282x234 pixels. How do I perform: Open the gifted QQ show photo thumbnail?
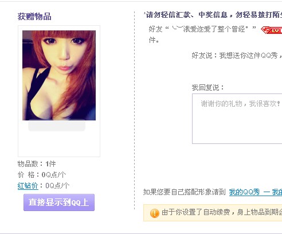pyautogui.click(x=59, y=75)
